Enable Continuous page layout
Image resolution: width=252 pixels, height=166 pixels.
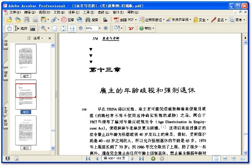[225, 158]
